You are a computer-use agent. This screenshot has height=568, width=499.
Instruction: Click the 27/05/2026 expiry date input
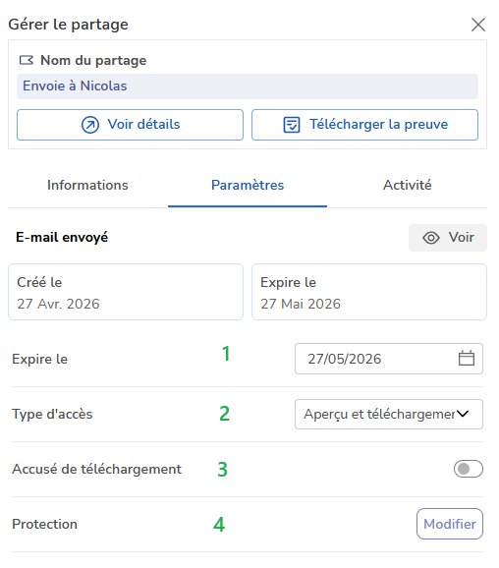tap(389, 359)
